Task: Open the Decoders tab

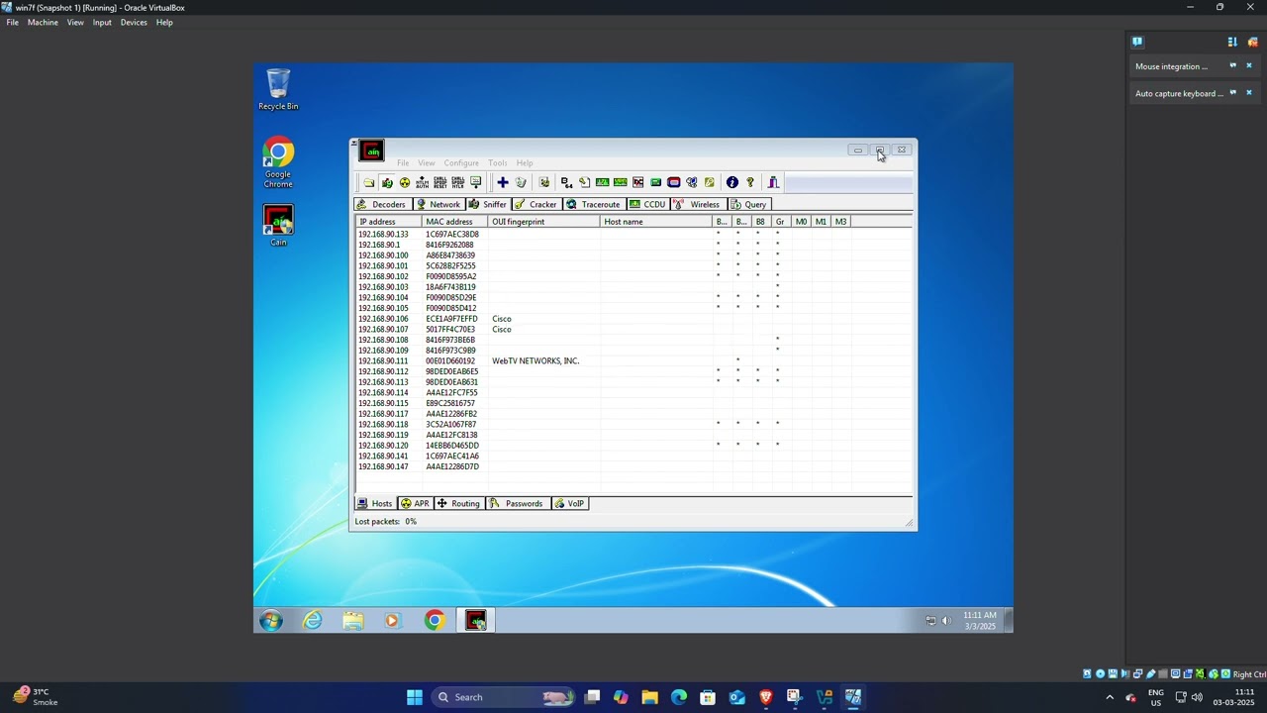Action: click(x=381, y=204)
